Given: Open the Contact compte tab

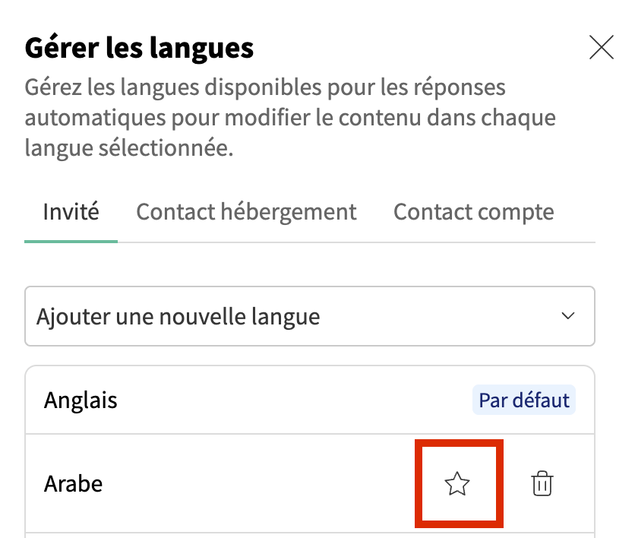Looking at the screenshot, I should point(473,212).
